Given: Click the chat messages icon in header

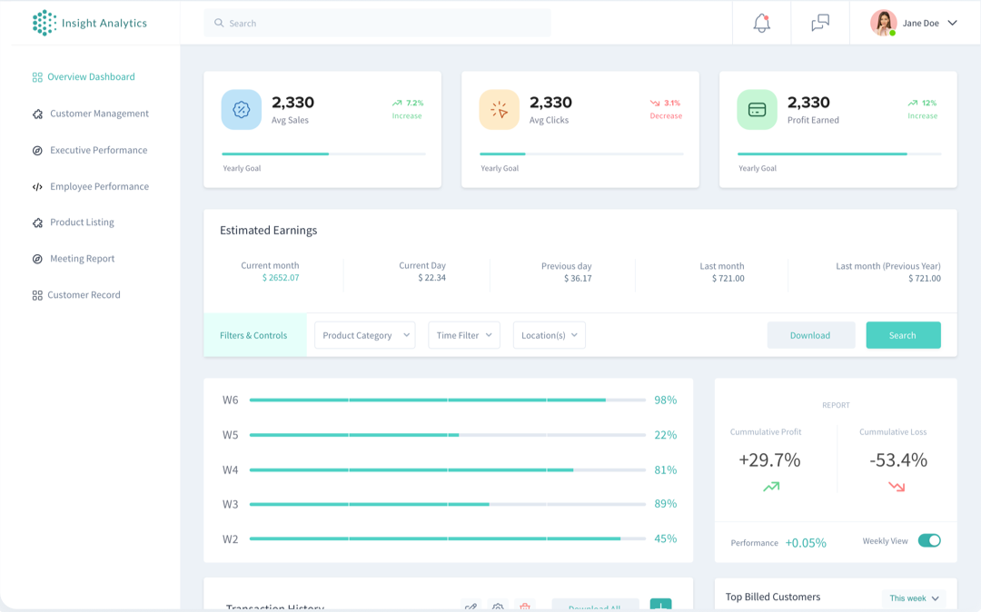Looking at the screenshot, I should coord(819,23).
